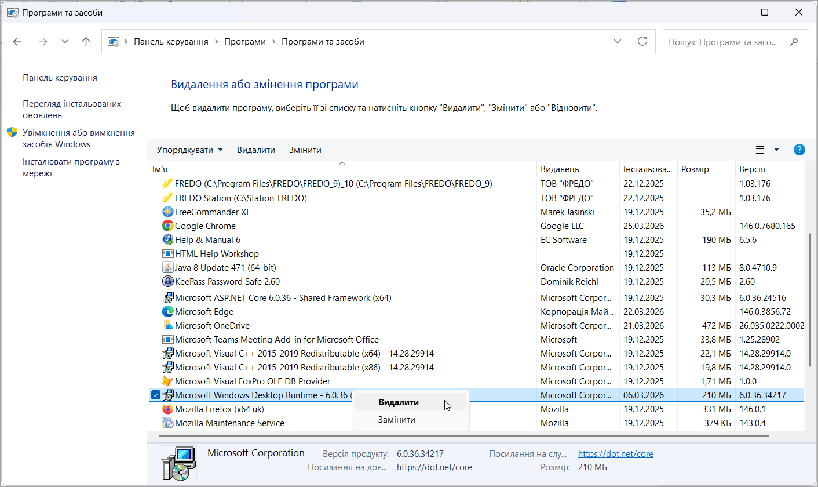Expand the address bar history dropdown
This screenshot has height=487, width=818.
618,42
